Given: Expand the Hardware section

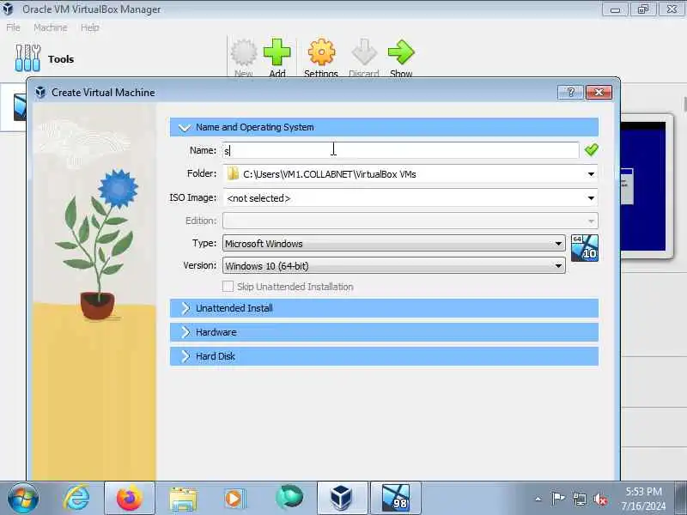Looking at the screenshot, I should point(384,332).
